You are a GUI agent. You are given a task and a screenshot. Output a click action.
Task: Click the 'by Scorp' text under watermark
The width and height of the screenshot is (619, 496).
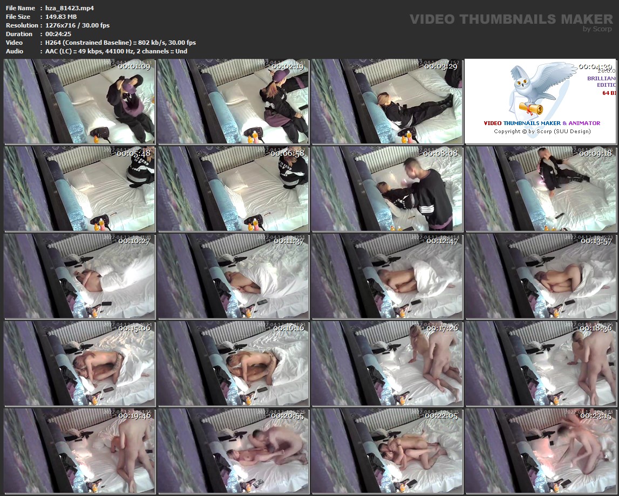[x=597, y=29]
